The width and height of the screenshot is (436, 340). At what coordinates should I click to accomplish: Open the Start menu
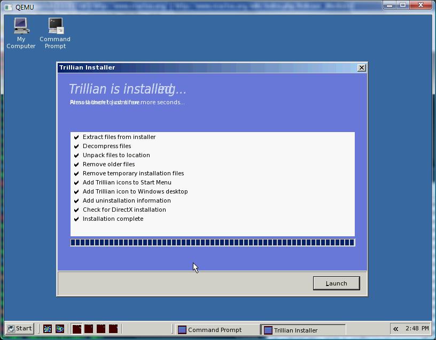pyautogui.click(x=20, y=329)
